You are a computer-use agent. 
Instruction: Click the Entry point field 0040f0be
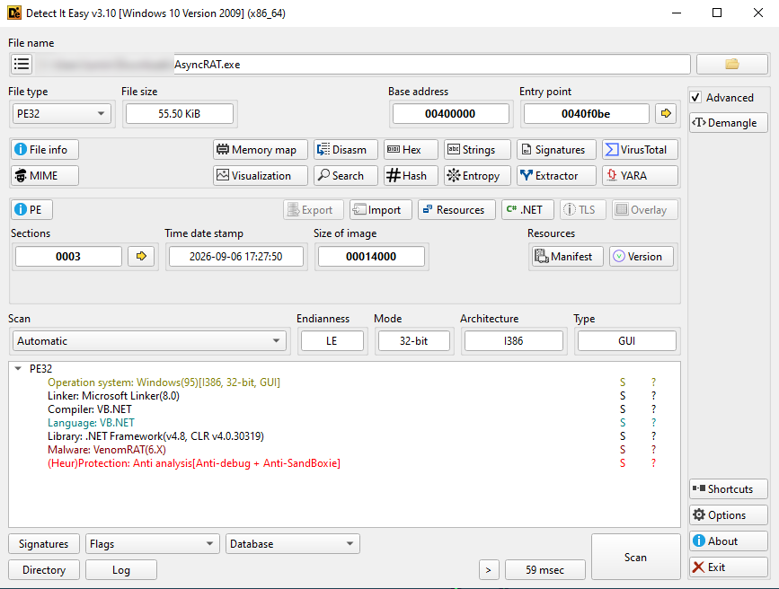coord(586,113)
